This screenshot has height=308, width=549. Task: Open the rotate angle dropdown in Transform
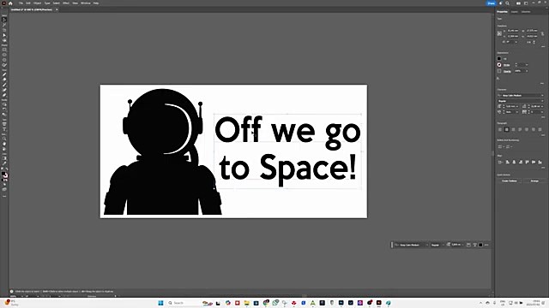tap(516, 42)
